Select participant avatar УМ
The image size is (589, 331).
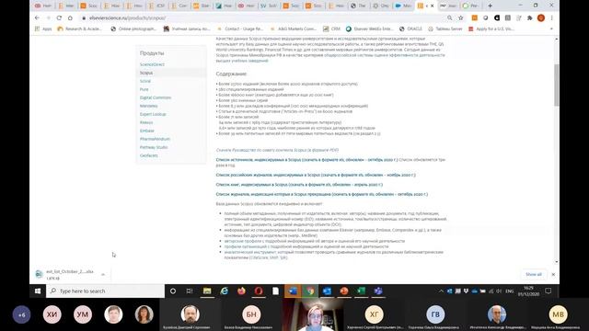pos(83,314)
